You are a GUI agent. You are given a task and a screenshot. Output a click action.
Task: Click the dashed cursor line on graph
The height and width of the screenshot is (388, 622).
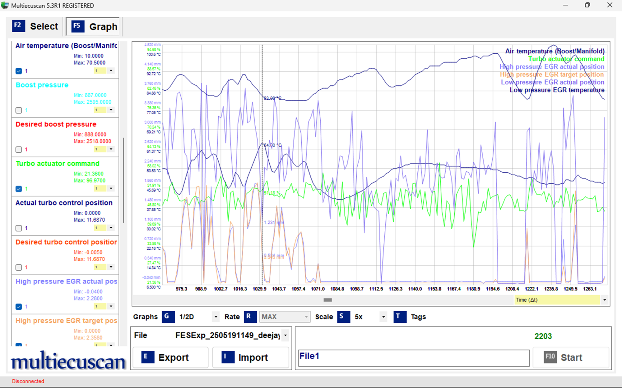pyautogui.click(x=262, y=165)
